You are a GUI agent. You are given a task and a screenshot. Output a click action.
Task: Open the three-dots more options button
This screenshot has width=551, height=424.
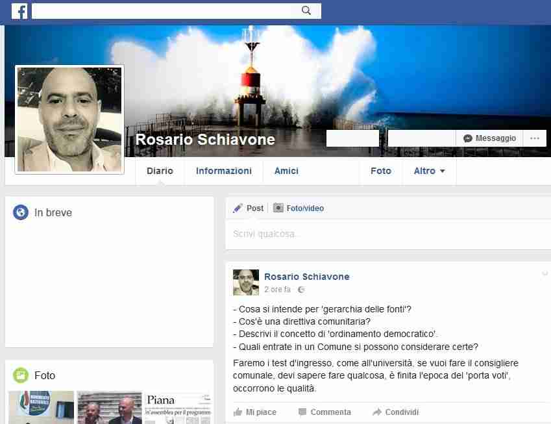(534, 138)
